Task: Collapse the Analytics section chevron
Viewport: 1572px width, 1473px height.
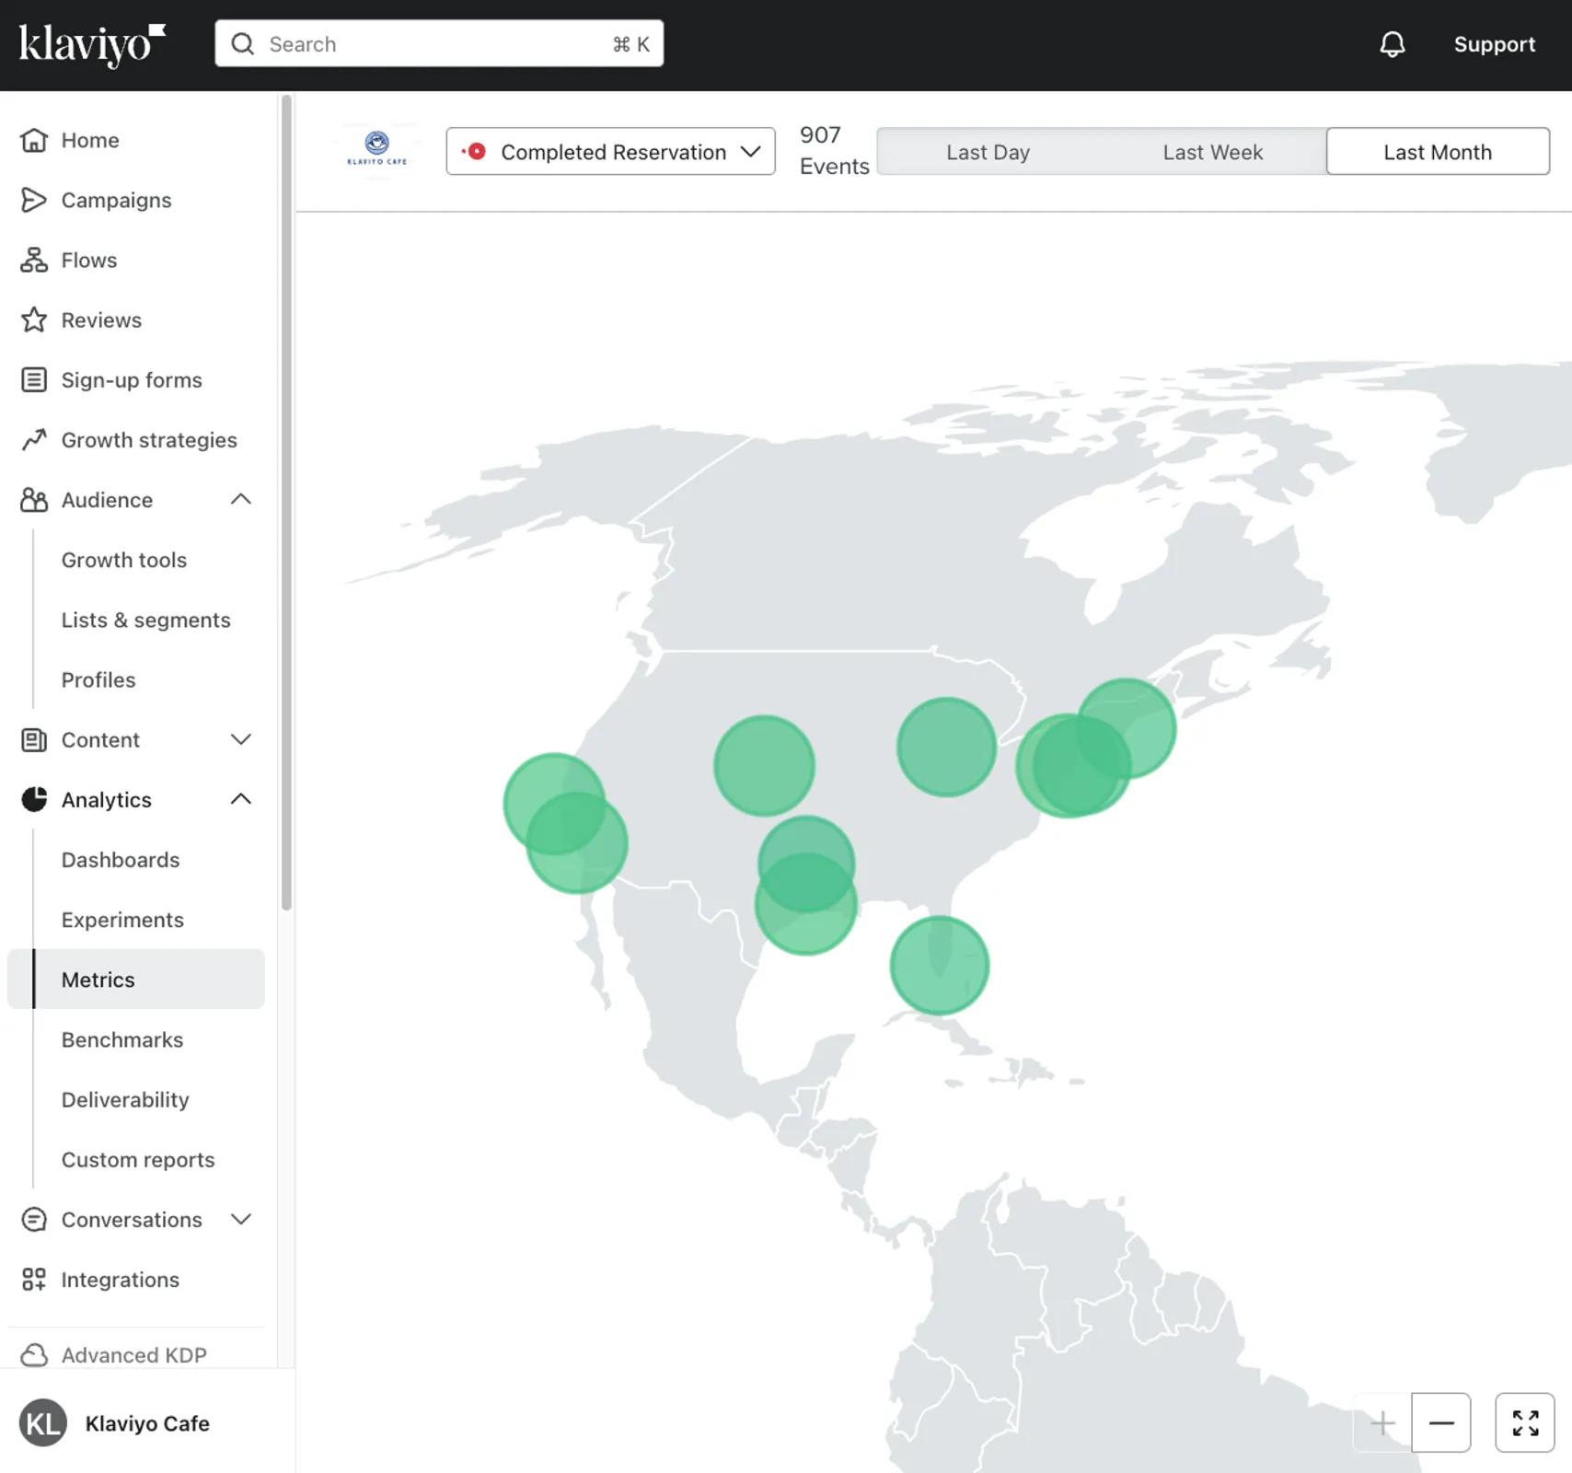Action: coord(241,799)
